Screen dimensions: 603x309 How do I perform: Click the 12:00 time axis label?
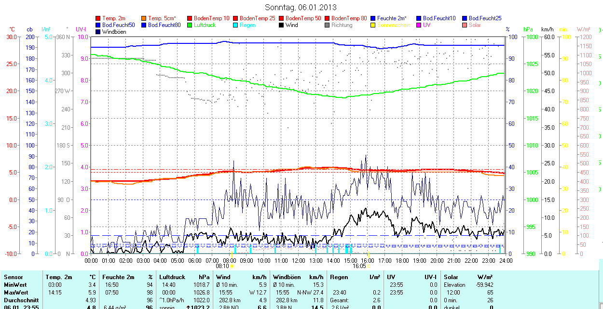click(299, 260)
